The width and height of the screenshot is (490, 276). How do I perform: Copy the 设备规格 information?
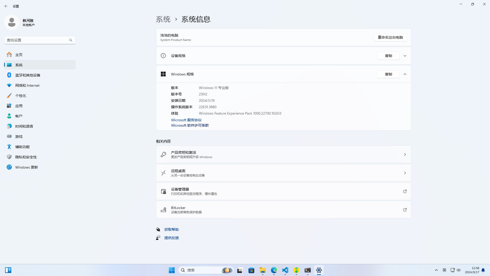point(388,56)
